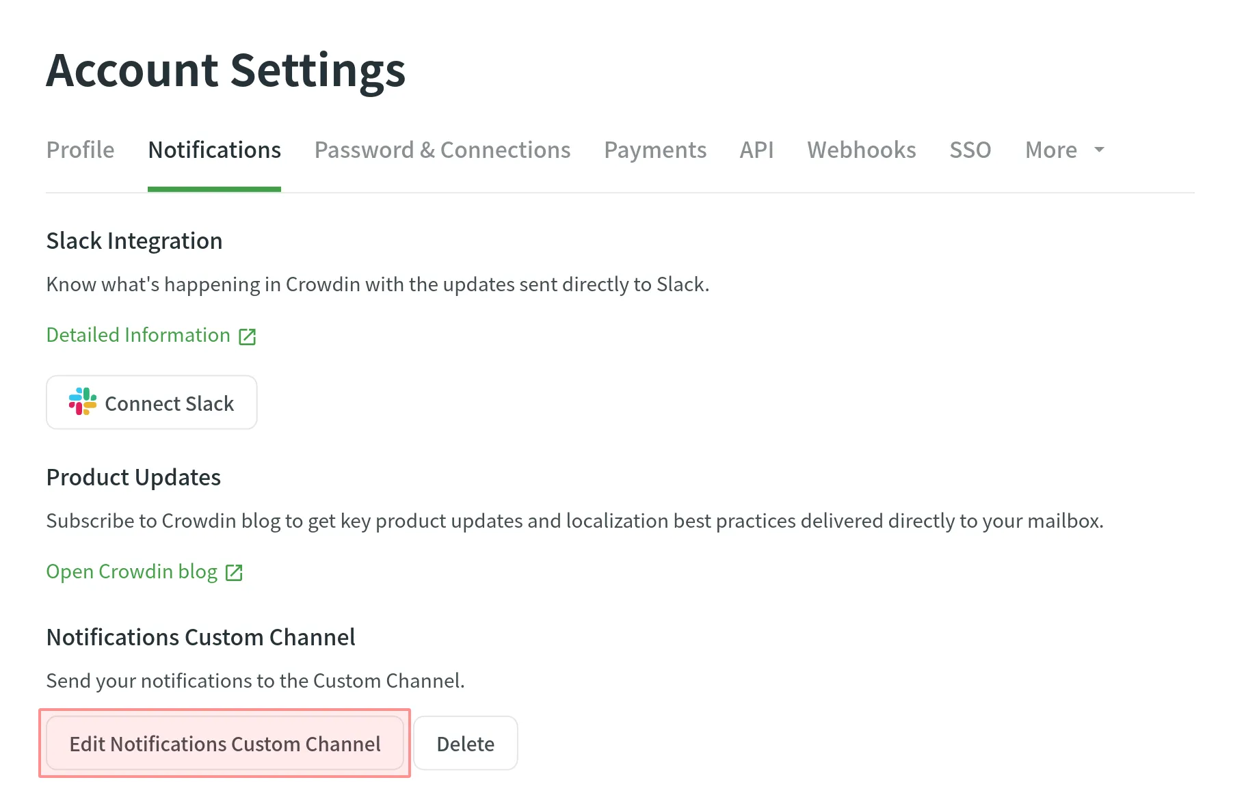
Task: Click the Account Settings heading
Action: click(x=226, y=71)
